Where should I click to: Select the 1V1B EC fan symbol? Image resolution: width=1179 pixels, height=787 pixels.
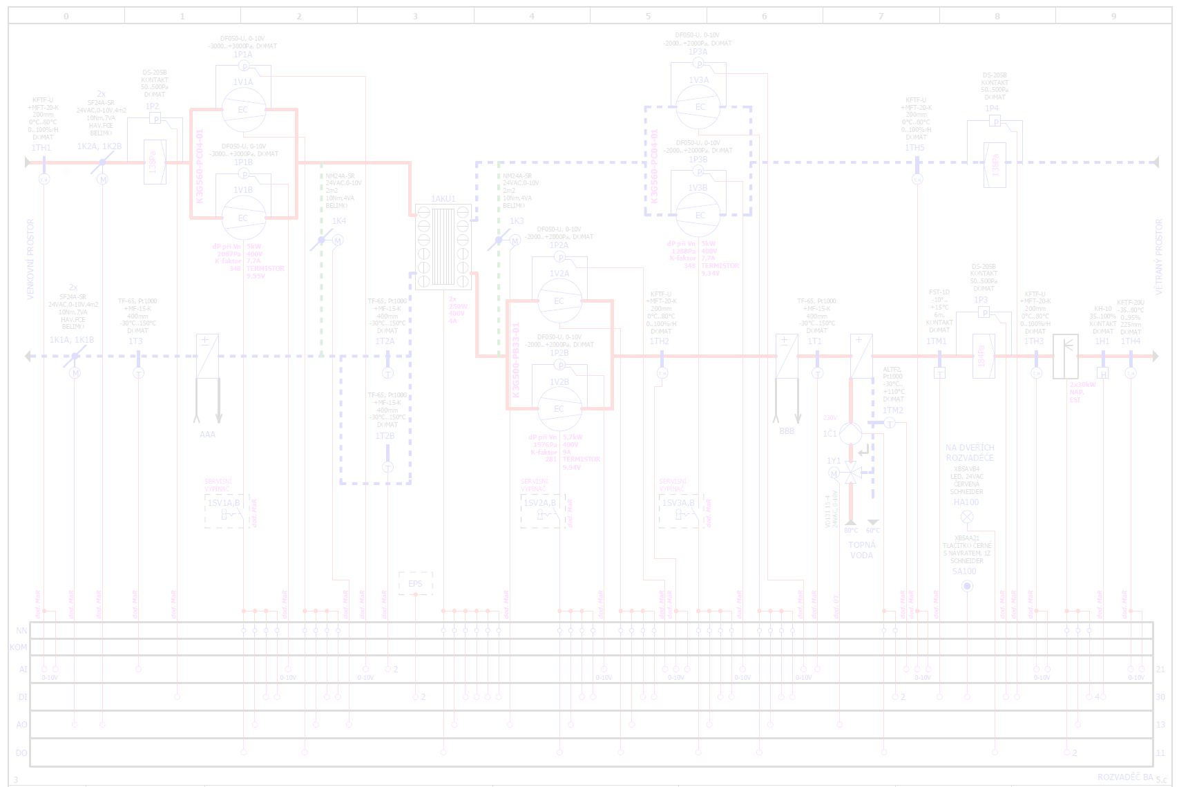pyautogui.click(x=243, y=218)
